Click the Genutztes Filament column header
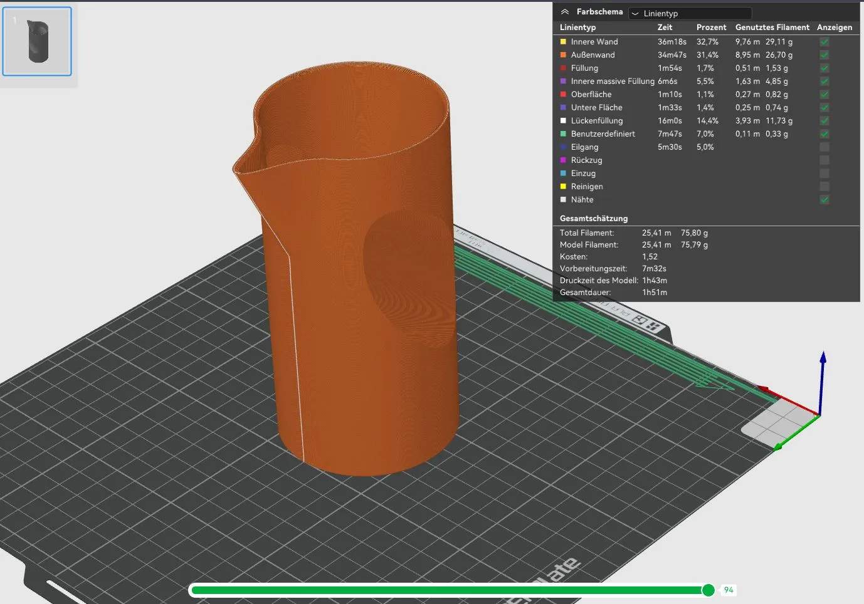 pyautogui.click(x=772, y=28)
